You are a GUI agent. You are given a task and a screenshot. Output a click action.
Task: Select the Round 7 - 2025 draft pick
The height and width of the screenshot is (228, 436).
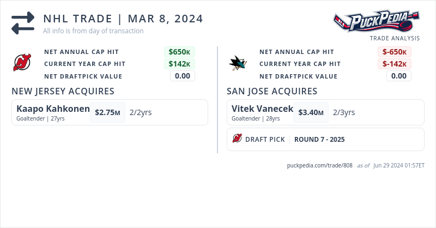(319, 139)
